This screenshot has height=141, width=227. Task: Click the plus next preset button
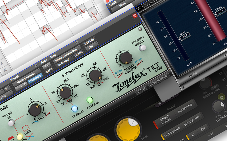click(21, 87)
